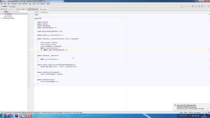
Task: Click PhpStorm taskbar icon
Action: [x=16, y=116]
